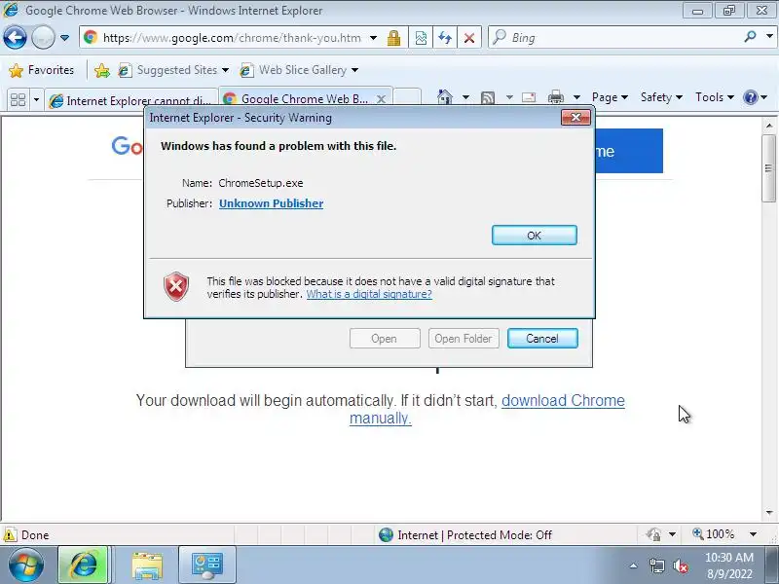The height and width of the screenshot is (584, 779).
Task: Click the disabled Open Folder button
Action: click(464, 339)
